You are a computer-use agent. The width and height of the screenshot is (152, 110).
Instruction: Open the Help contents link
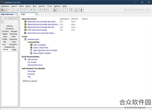[x=32, y=59]
